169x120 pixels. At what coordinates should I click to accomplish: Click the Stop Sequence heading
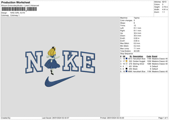tap(127, 54)
